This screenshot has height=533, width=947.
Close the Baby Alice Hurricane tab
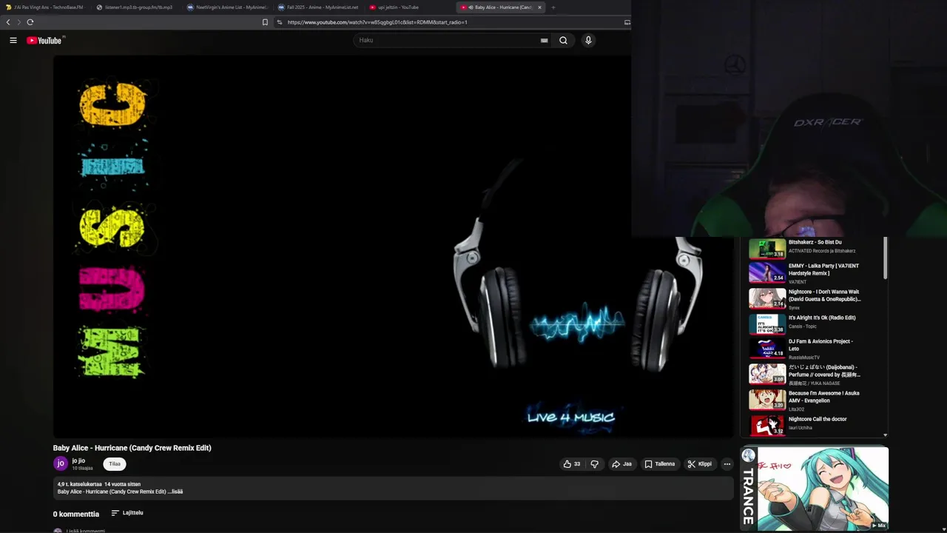[539, 7]
